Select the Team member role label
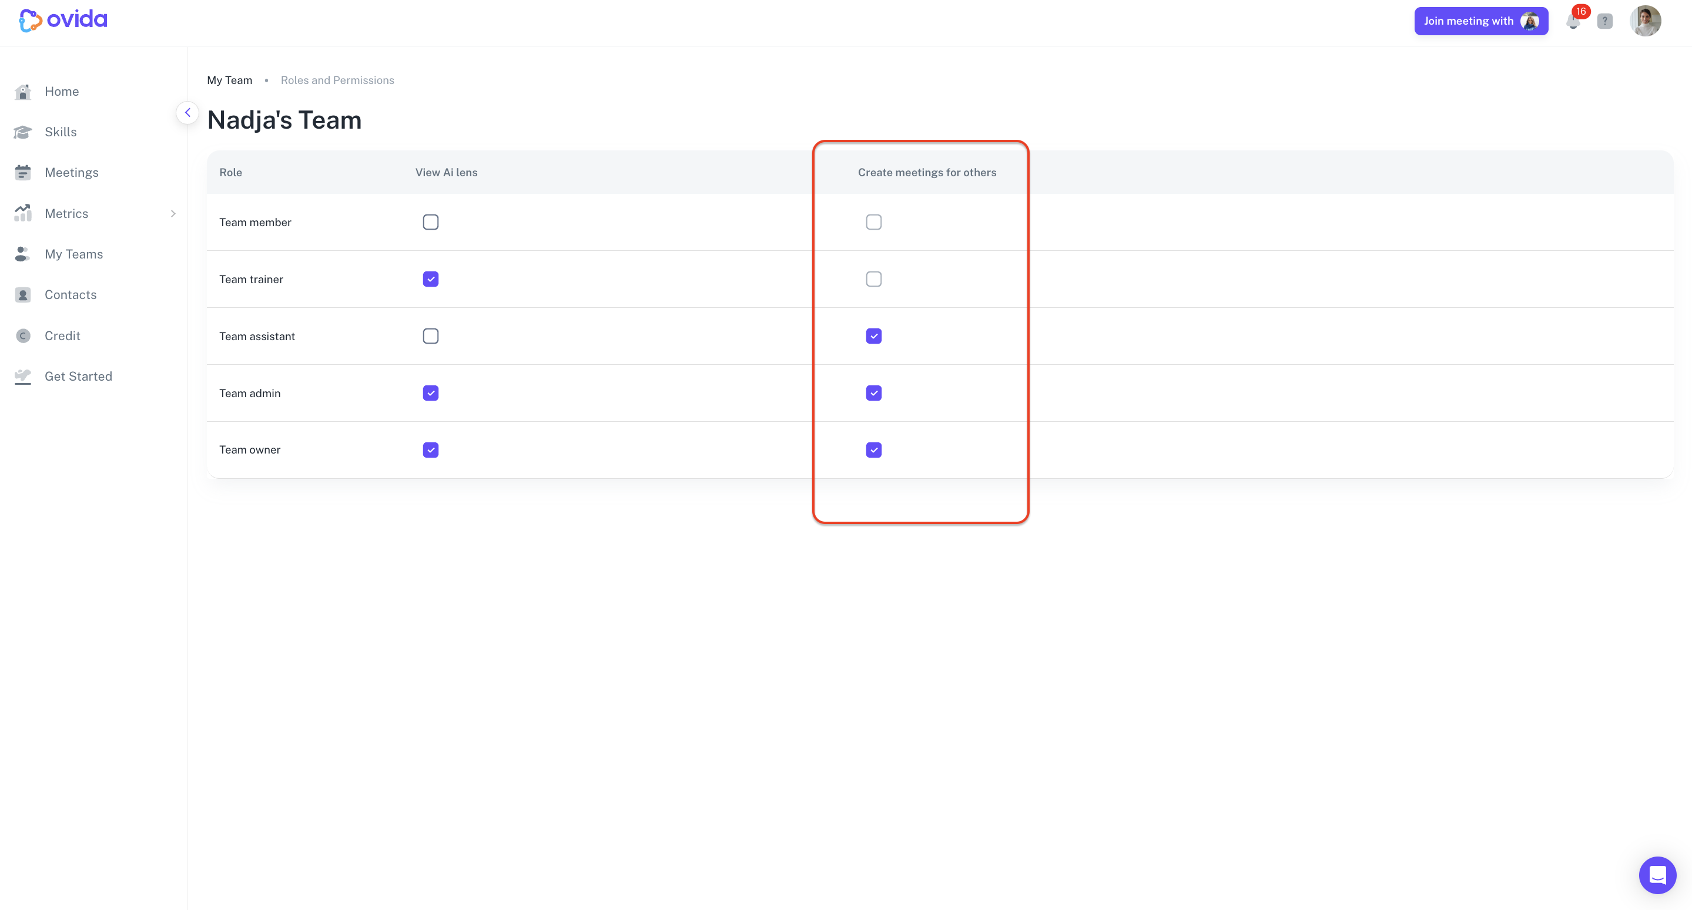 click(255, 222)
